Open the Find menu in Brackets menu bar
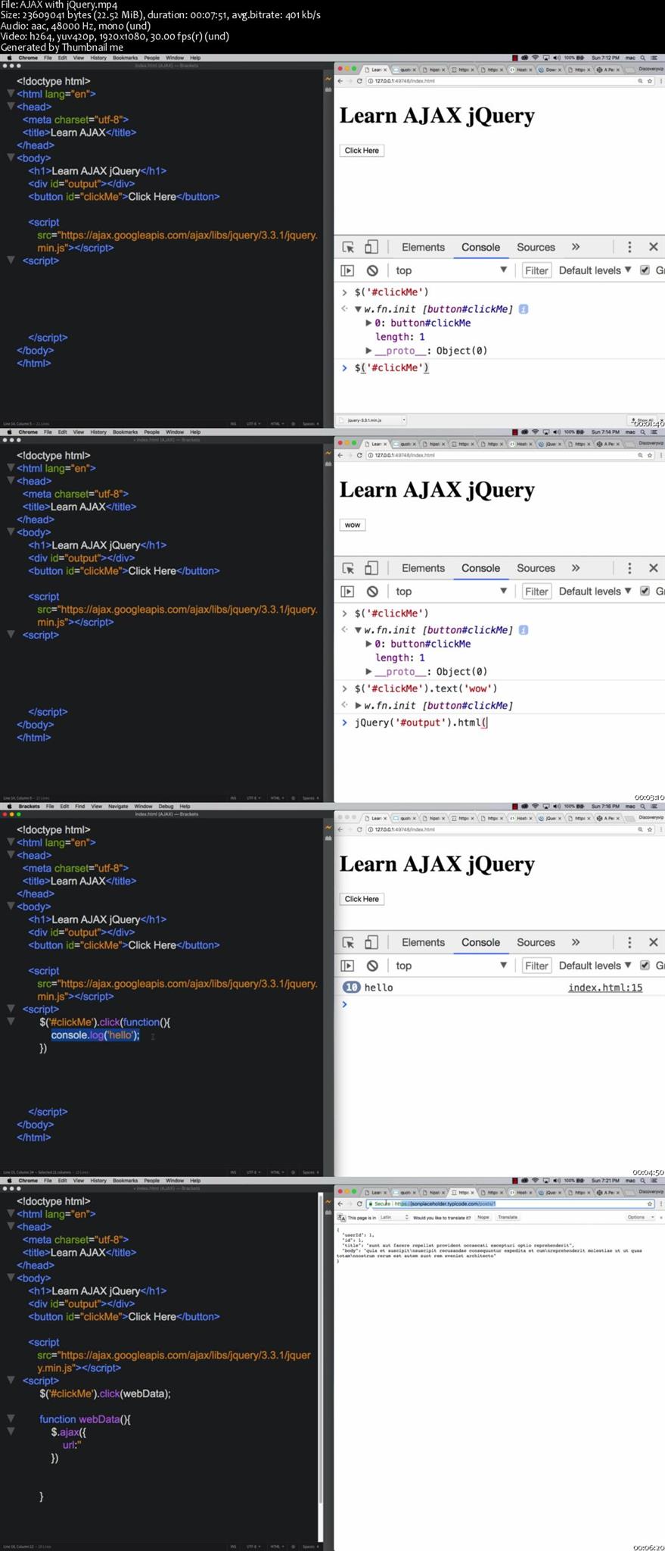The height and width of the screenshot is (1551, 665). click(x=80, y=807)
